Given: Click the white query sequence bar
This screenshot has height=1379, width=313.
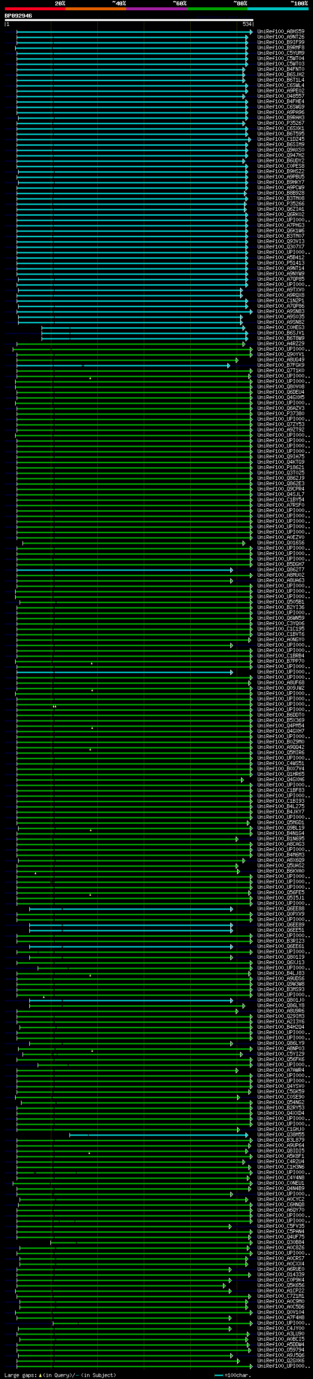Looking at the screenshot, I should click(x=129, y=21).
